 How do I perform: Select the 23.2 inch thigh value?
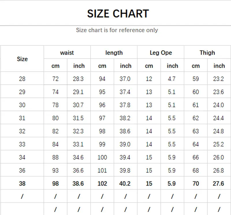click(219, 79)
